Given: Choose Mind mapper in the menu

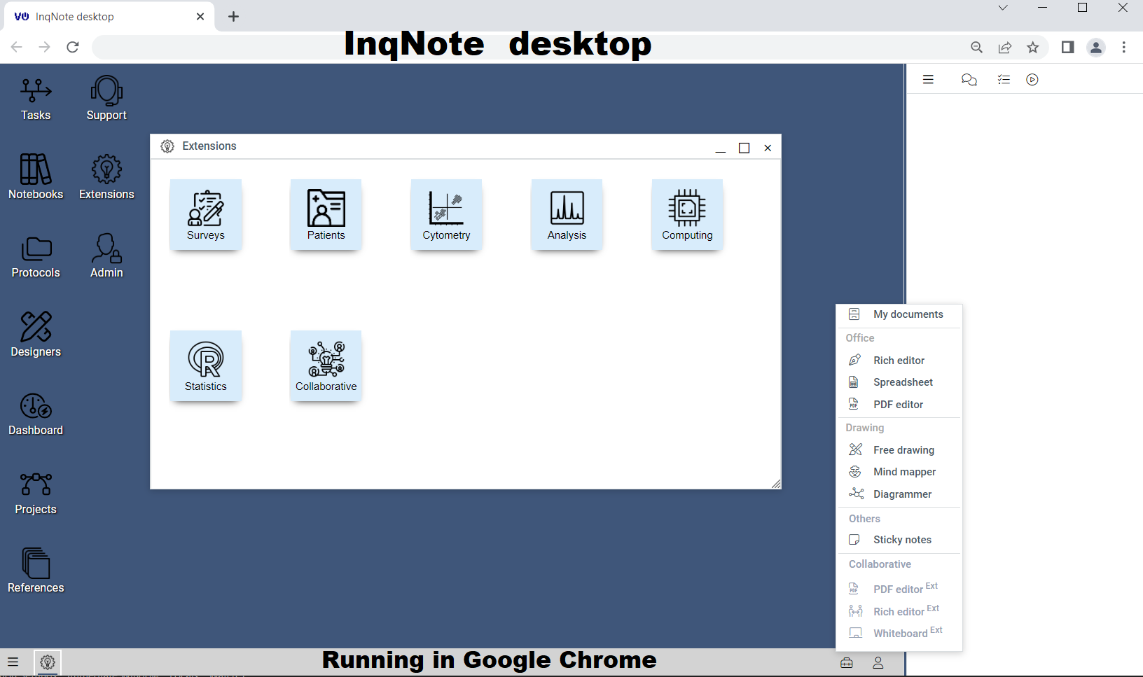Looking at the screenshot, I should (899, 472).
